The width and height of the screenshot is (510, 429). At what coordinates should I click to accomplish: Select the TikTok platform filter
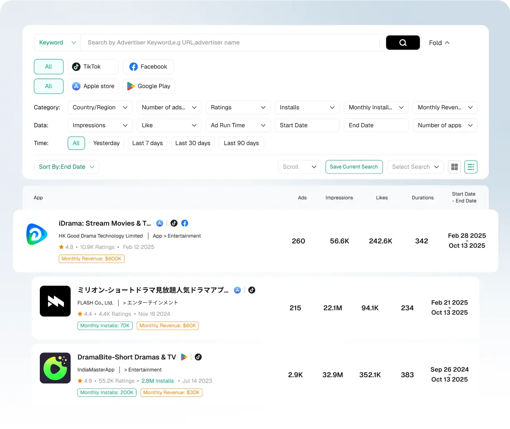click(93, 67)
